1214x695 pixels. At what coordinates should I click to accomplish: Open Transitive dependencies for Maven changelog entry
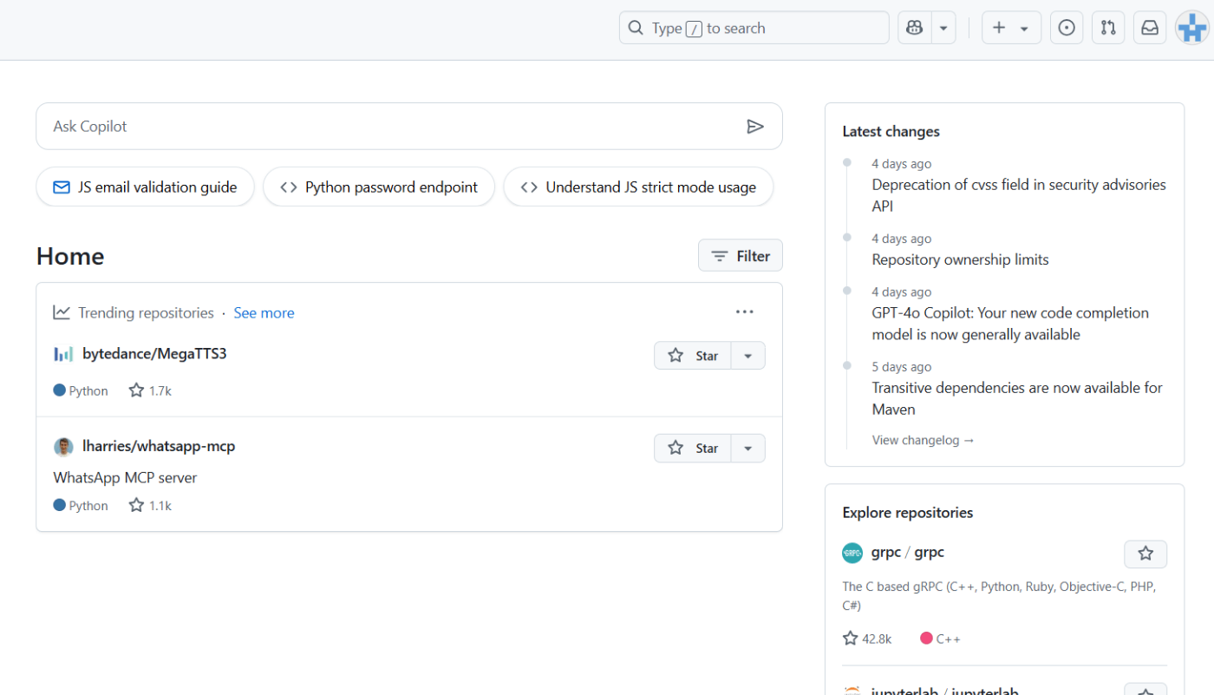(x=1017, y=398)
